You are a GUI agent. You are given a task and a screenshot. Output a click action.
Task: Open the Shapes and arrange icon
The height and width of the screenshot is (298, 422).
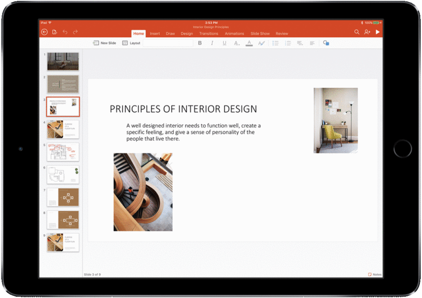coord(326,43)
